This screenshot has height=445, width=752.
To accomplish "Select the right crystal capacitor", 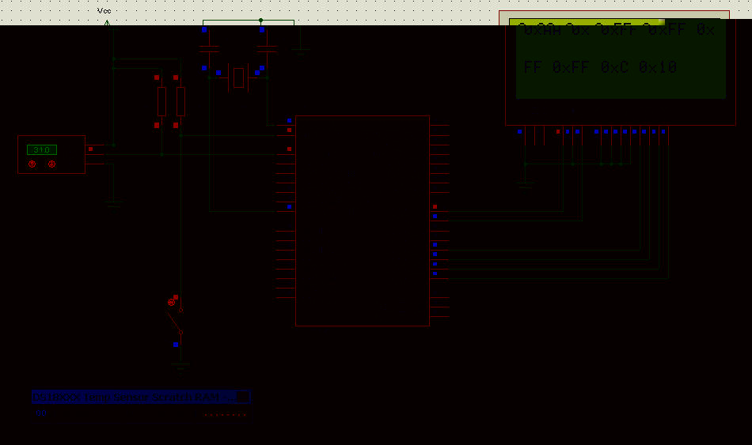I will (267, 49).
